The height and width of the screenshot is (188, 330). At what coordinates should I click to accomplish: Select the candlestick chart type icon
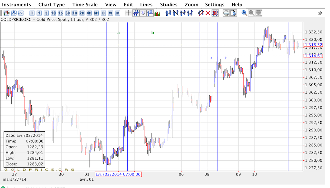click(6, 13)
